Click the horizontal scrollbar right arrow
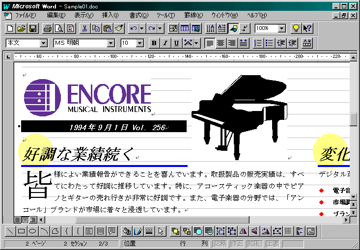 tap(346, 220)
